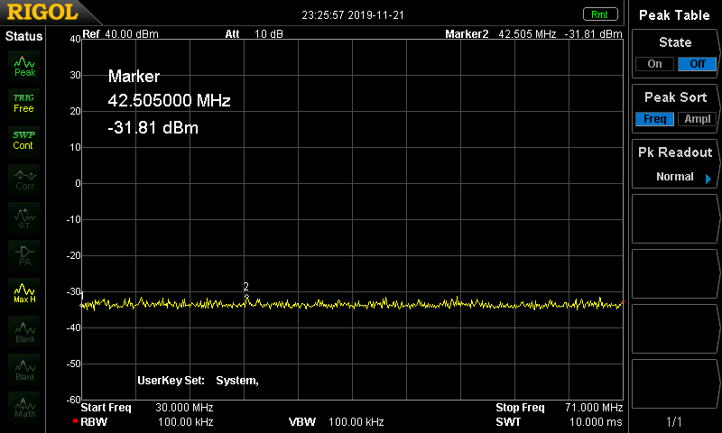Image resolution: width=722 pixels, height=433 pixels.
Task: Sort peaks by Freq
Action: [654, 119]
